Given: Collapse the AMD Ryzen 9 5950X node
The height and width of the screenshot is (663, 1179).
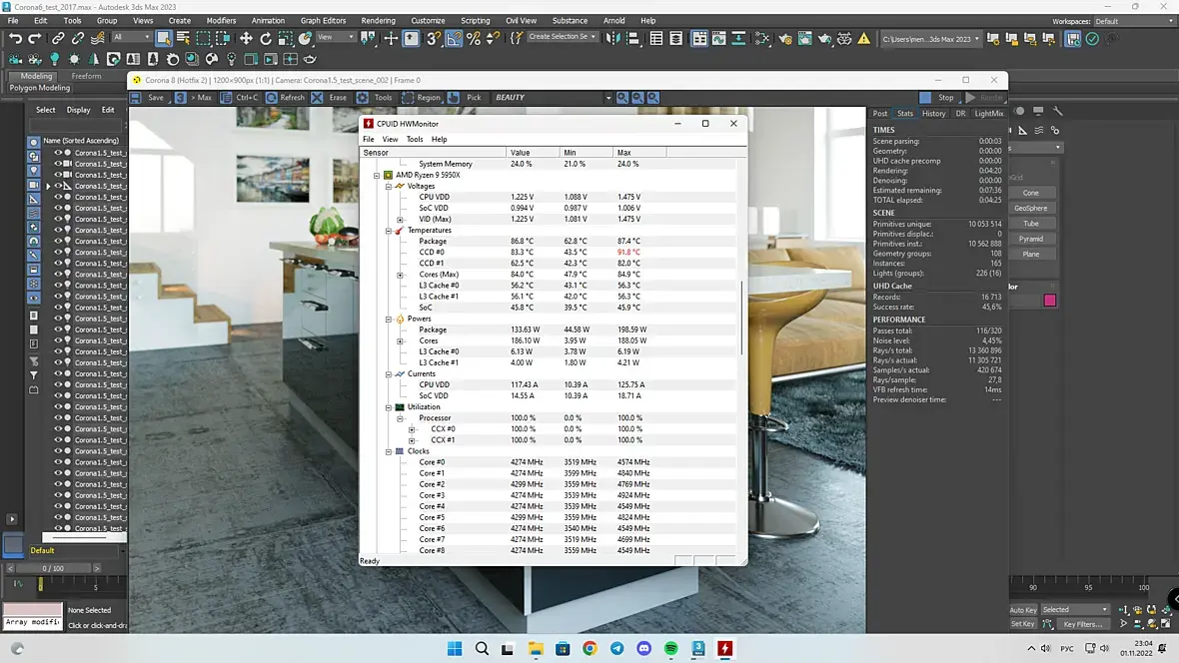Looking at the screenshot, I should click(x=377, y=175).
